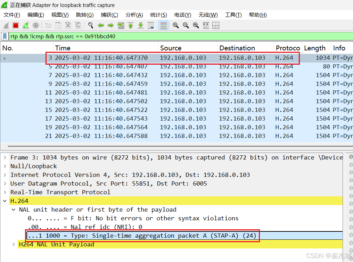Select the F bit field line

pos(133,218)
